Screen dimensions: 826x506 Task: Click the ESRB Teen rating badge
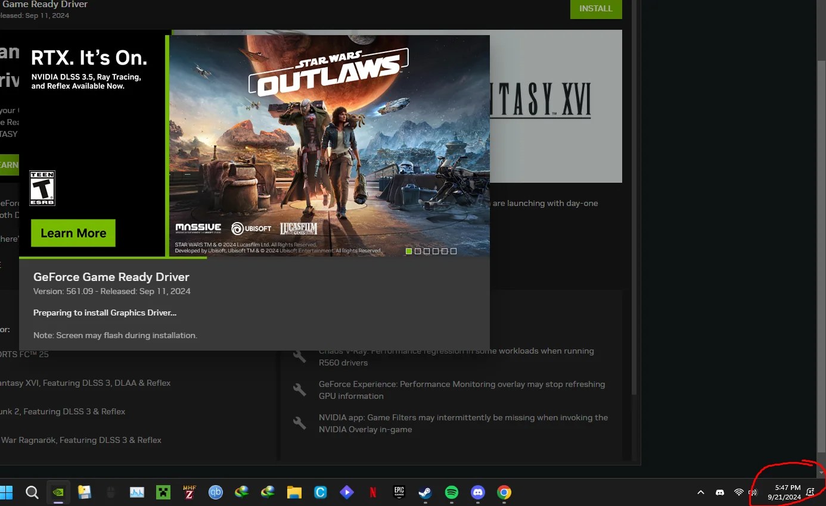(42, 188)
